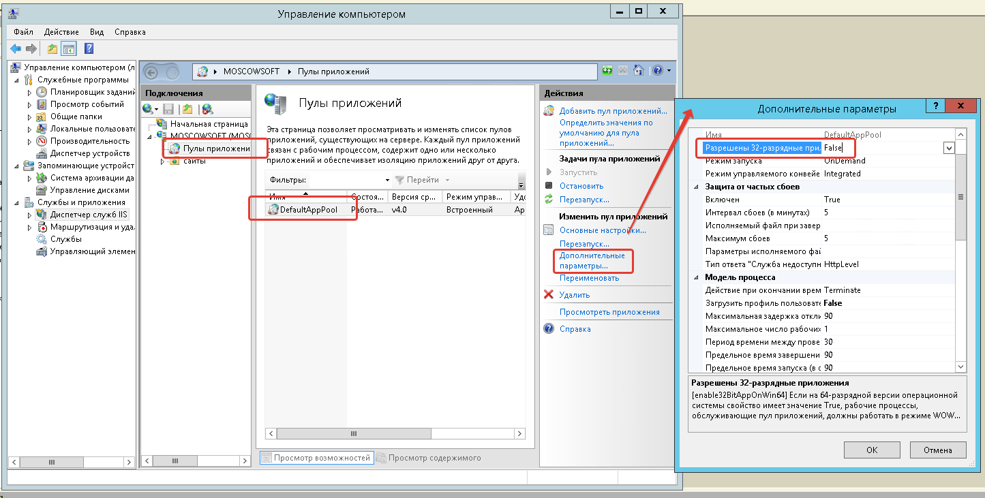
Task: Click the green Refresh icon in IIS address bar
Action: pos(607,71)
